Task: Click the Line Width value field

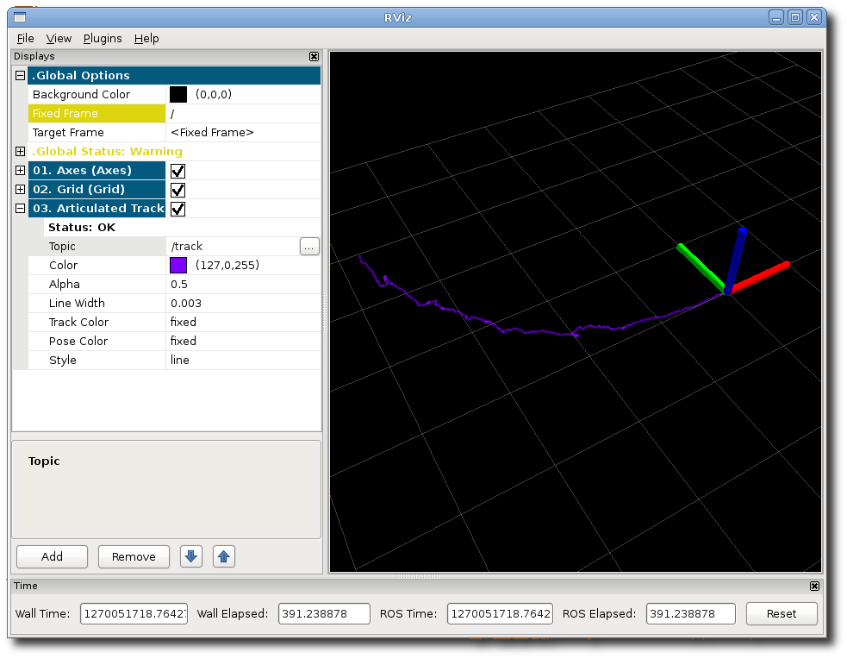Action: click(x=241, y=304)
